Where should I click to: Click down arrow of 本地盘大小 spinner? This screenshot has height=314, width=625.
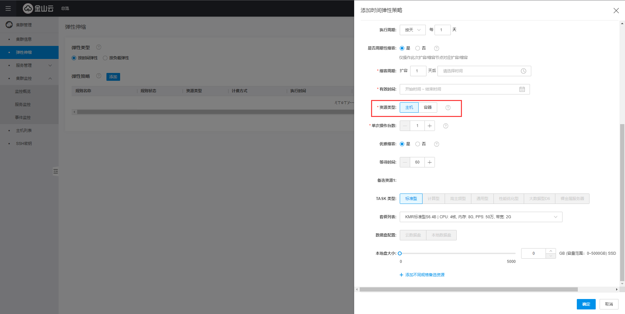click(551, 256)
